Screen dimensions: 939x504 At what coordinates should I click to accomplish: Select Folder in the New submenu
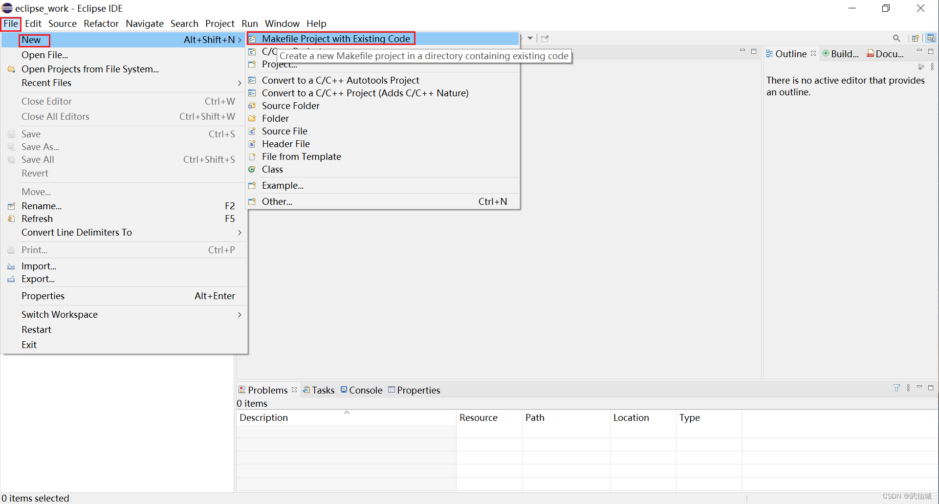382,118
